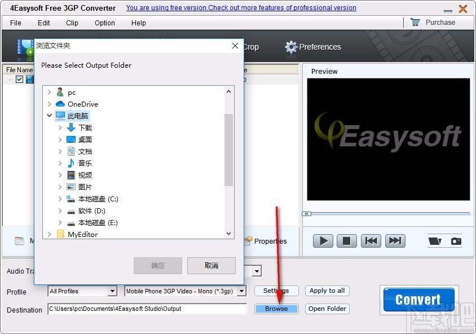
Task: Expand the 桌面 folder node
Action: coord(60,139)
